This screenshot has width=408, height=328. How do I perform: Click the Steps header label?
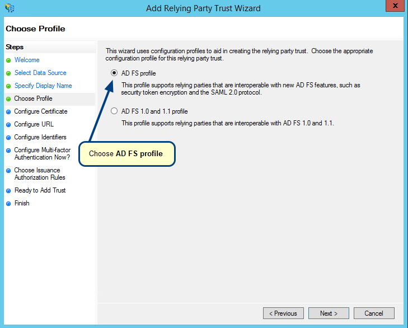click(x=15, y=47)
